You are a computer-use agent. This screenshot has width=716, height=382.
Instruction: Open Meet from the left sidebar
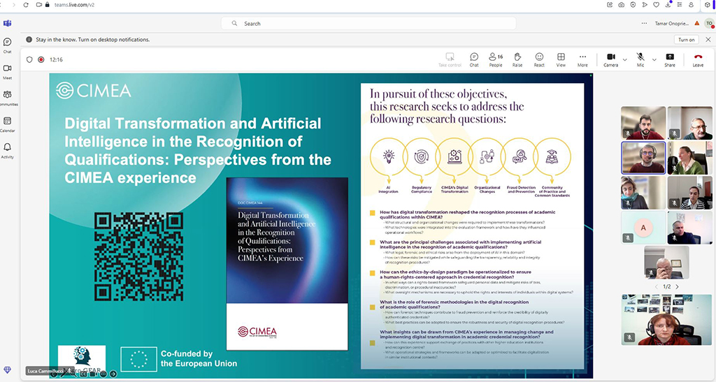[x=7, y=71]
